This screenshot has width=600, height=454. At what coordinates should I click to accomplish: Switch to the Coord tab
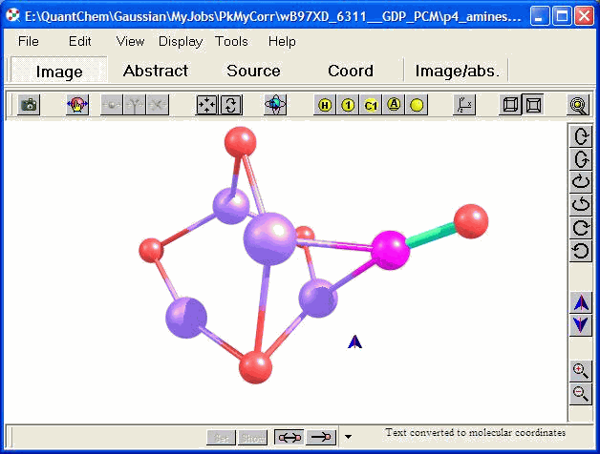point(351,71)
